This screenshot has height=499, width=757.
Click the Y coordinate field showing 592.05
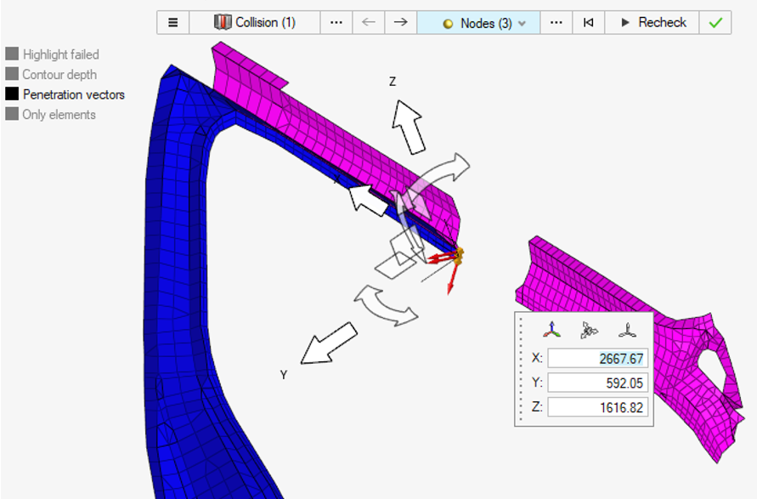597,383
